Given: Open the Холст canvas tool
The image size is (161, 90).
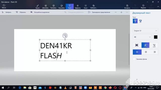Looking at the screenshot, I should click(x=86, y=6).
